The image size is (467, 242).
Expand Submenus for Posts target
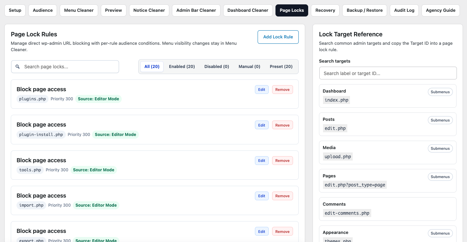(x=440, y=120)
